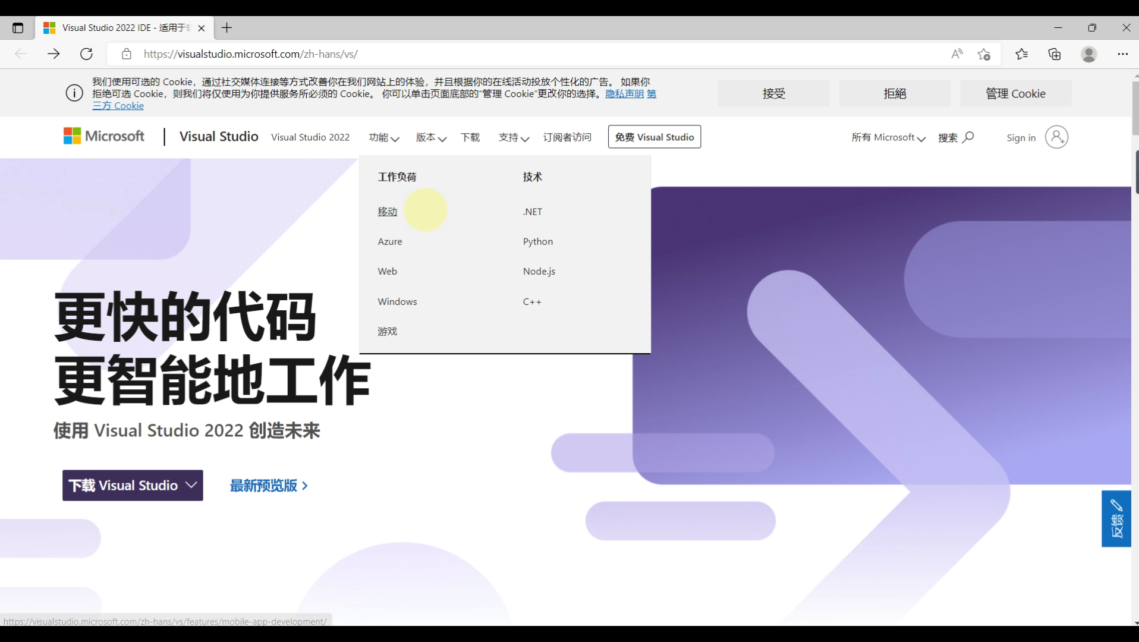The width and height of the screenshot is (1139, 642).
Task: Click the Sign in text
Action: (x=1021, y=138)
